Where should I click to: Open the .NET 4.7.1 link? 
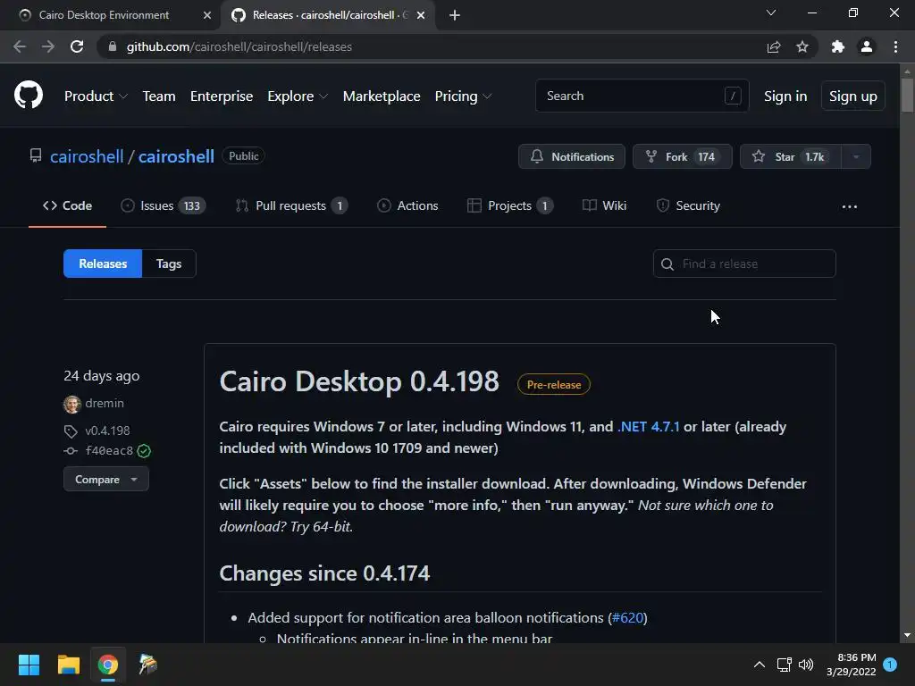tap(649, 426)
